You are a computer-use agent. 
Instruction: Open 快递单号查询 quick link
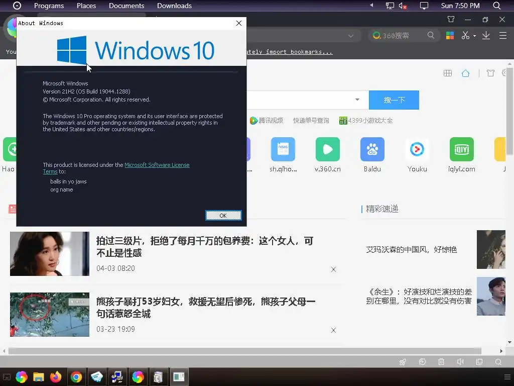[x=311, y=121]
